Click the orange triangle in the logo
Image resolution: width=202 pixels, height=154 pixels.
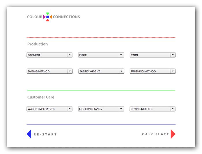coord(51,17)
